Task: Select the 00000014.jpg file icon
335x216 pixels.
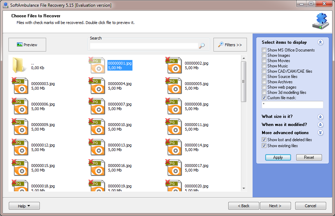Action: [173, 147]
